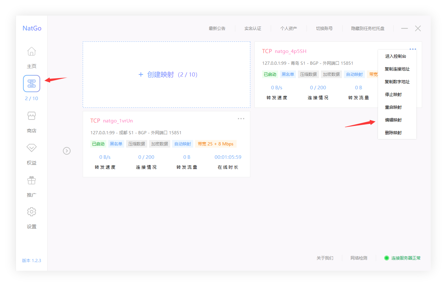Screen dimensions: 447x287
Task: Choose 编辑映射 from the context menu
Action: [x=393, y=120]
